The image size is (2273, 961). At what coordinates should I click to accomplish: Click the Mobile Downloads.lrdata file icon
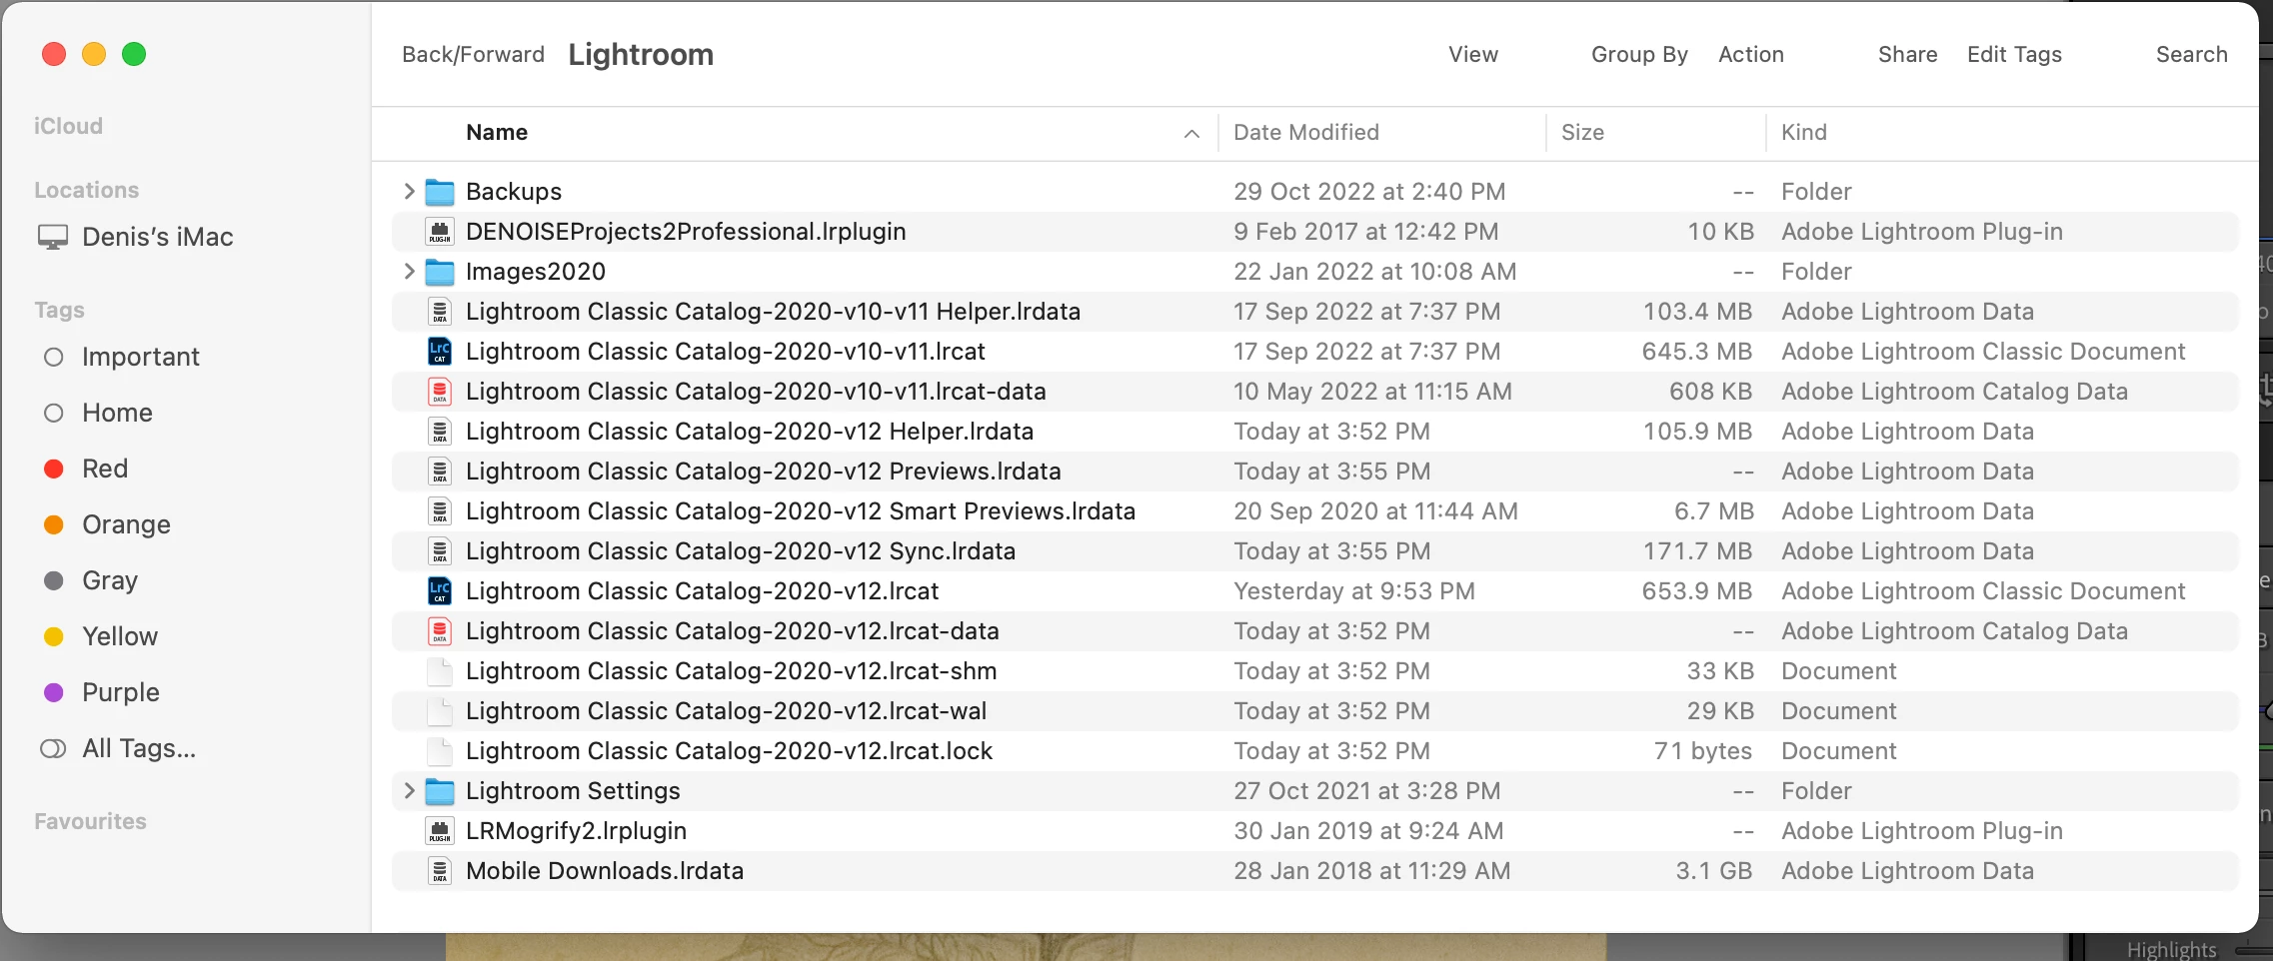click(x=440, y=871)
